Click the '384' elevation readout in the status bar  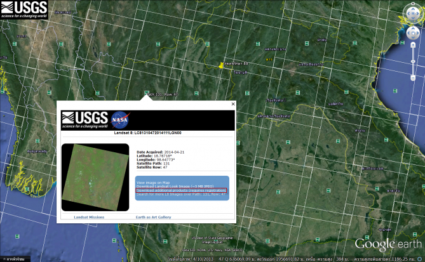tap(340, 259)
